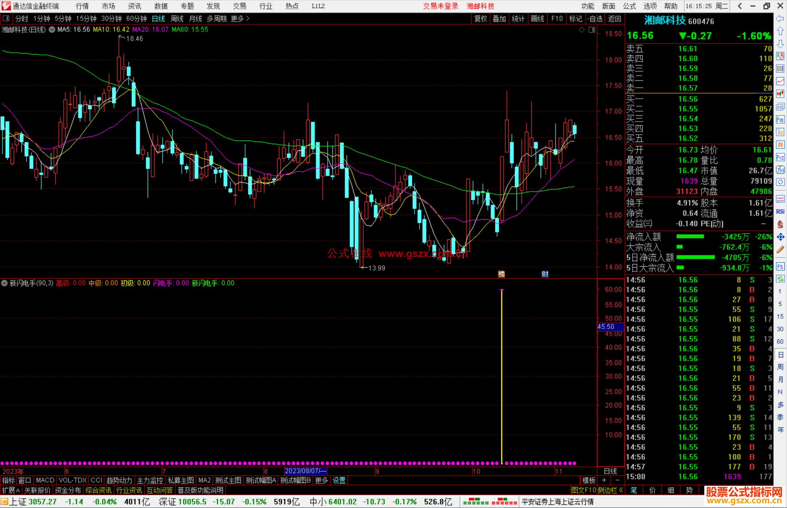Collapse the 侧边栏 sidebar expander
Image resolution: width=787 pixels, height=508 pixels.
point(611,490)
